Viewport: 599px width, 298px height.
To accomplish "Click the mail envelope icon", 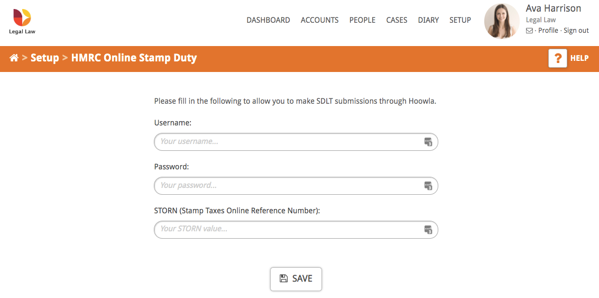I will coord(529,31).
